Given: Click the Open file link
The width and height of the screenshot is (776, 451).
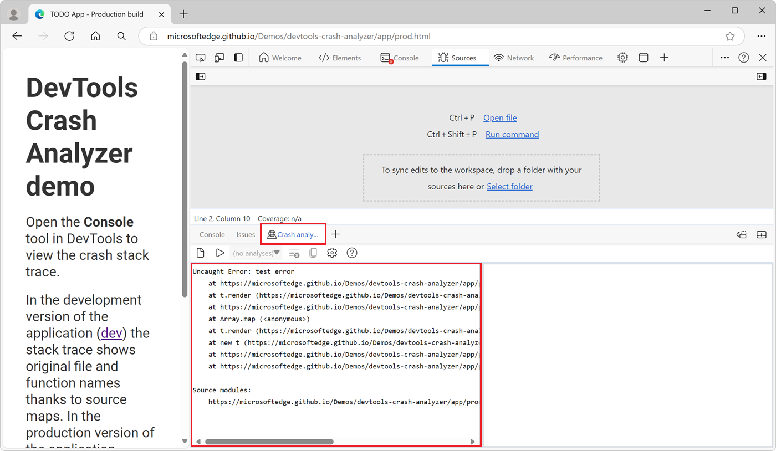Looking at the screenshot, I should point(499,117).
